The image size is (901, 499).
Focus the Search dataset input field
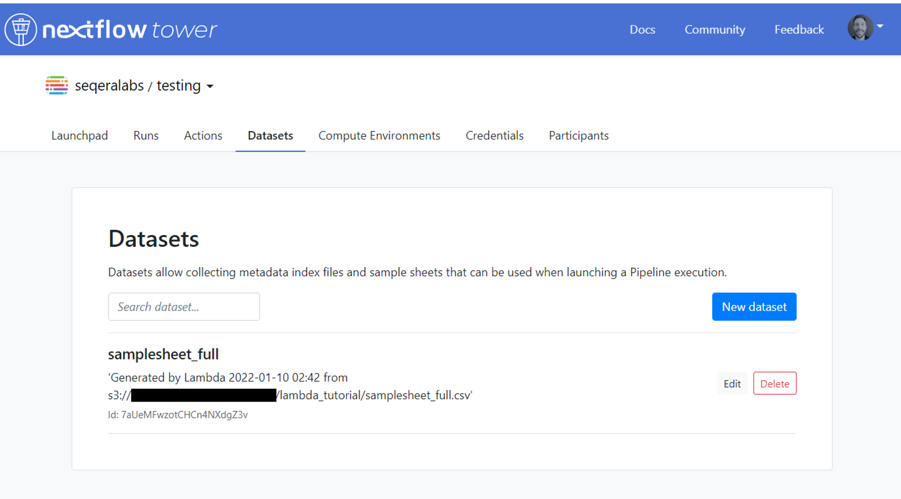pos(184,307)
